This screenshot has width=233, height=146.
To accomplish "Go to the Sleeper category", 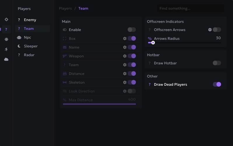I will (x=31, y=46).
